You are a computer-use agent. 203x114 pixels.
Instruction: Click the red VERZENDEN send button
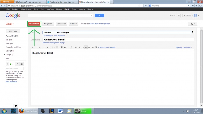tap(34, 24)
